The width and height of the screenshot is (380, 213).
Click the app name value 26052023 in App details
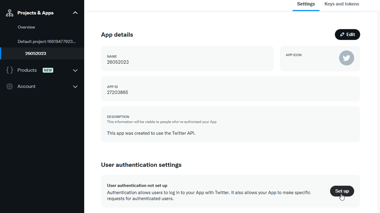coord(118,62)
